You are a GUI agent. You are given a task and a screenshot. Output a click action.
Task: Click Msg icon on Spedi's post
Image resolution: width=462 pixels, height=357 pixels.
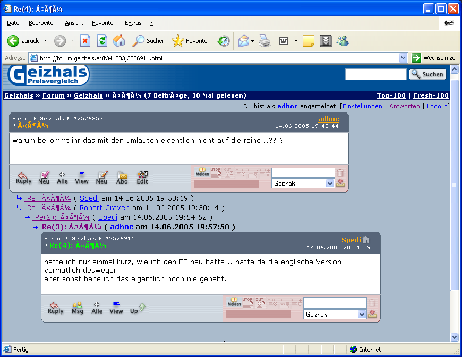[x=78, y=308]
